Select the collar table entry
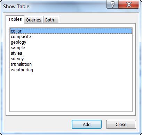Viewport: 142px width, 135px height. point(71,31)
